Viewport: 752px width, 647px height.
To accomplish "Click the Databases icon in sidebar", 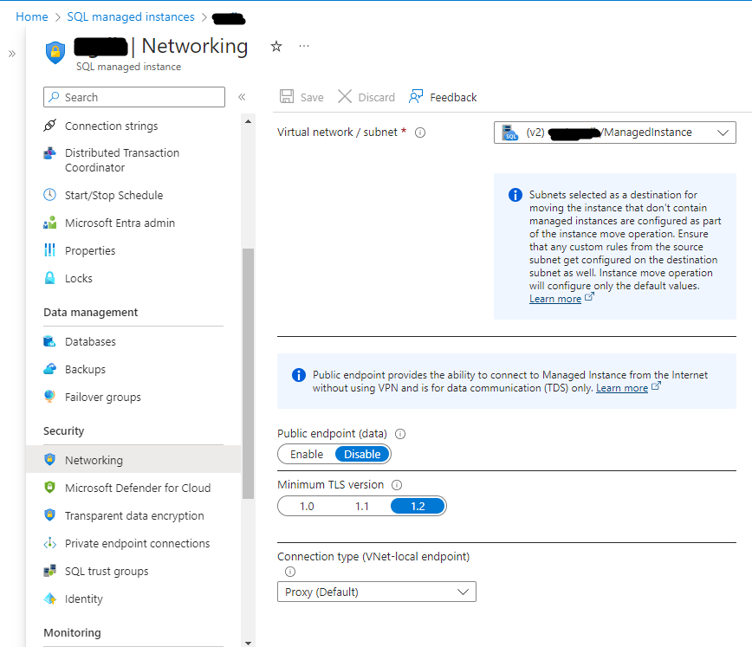I will [x=50, y=341].
